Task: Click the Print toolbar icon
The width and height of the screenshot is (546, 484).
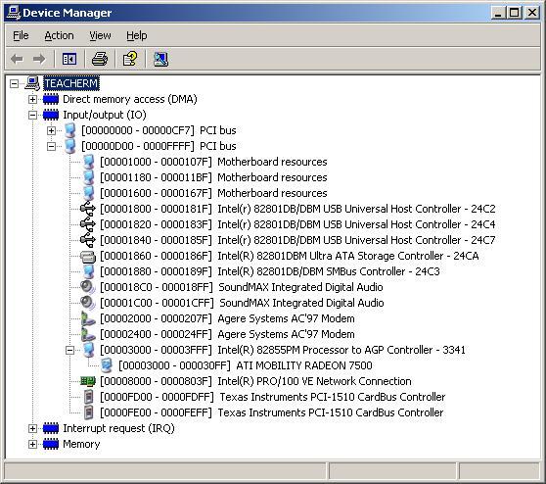Action: pos(100,59)
